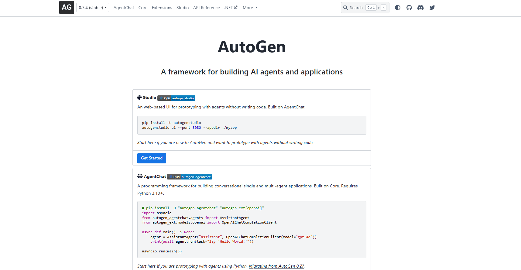Open the .NET external link
Viewport: 521px width, 270px height.
point(231,8)
